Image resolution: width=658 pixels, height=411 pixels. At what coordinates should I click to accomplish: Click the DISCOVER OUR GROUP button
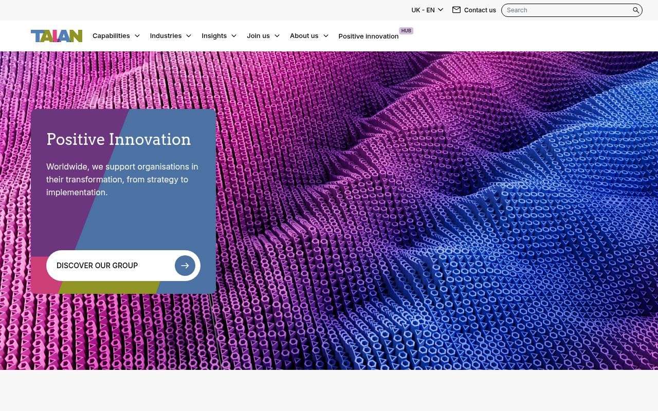pyautogui.click(x=123, y=266)
